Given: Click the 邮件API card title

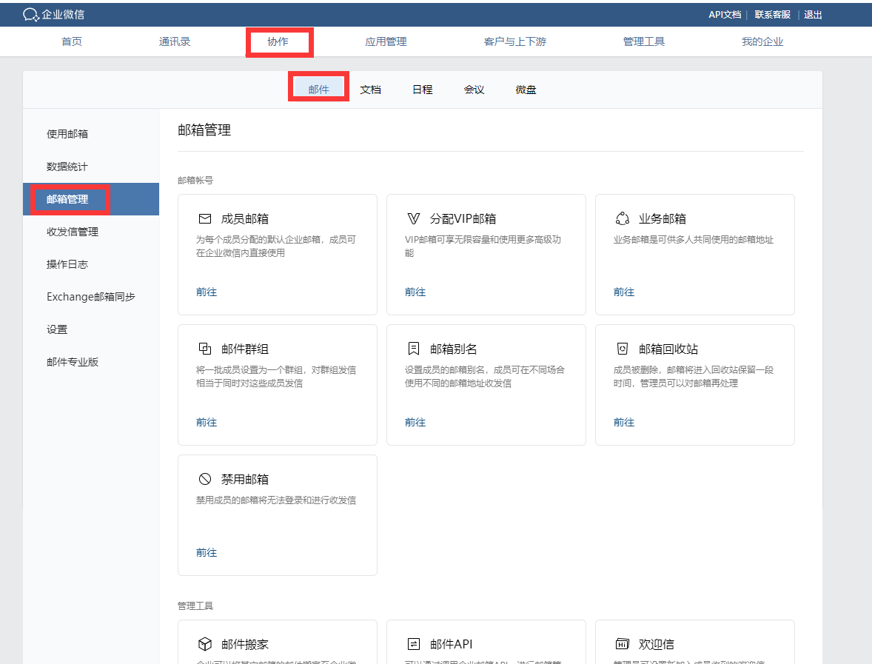Looking at the screenshot, I should pos(451,644).
